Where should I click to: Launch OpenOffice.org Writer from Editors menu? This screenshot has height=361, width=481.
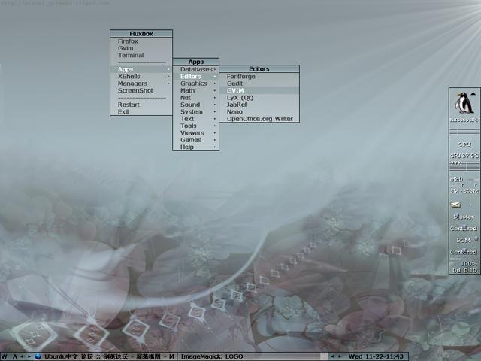click(x=259, y=119)
